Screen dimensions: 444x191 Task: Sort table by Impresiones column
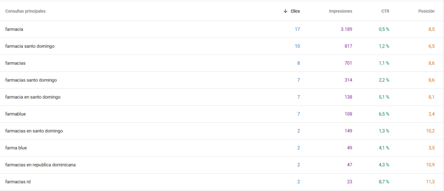pyautogui.click(x=340, y=11)
